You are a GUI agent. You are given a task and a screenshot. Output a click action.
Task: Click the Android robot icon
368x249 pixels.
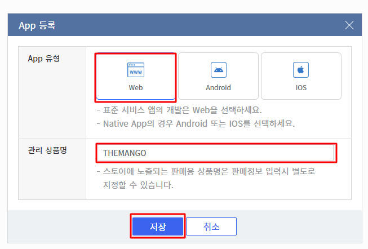[x=218, y=70]
